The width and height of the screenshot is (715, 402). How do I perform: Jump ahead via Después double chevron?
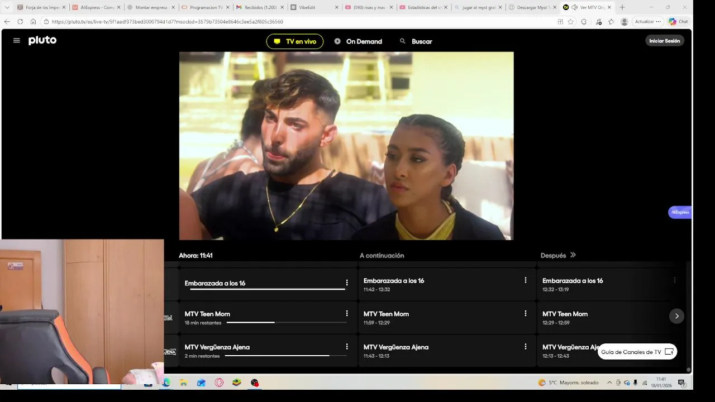[x=573, y=255]
